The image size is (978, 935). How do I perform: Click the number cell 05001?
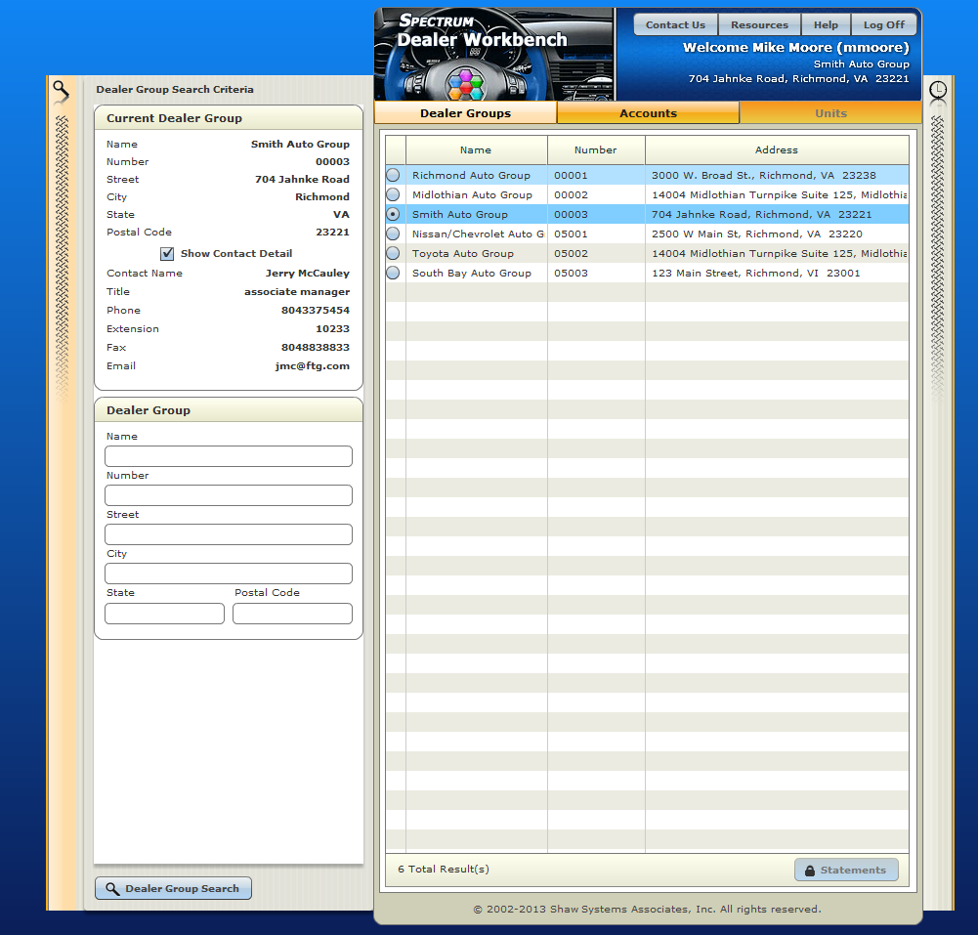tap(596, 234)
